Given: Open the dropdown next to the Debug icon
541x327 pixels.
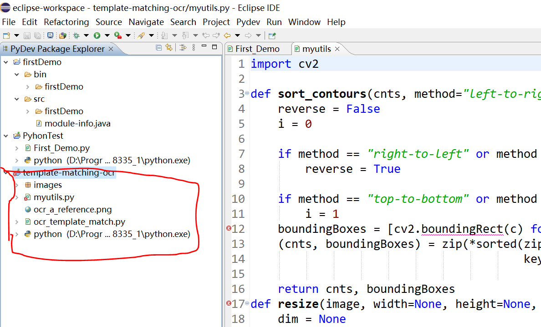Looking at the screenshot, I should [86, 35].
